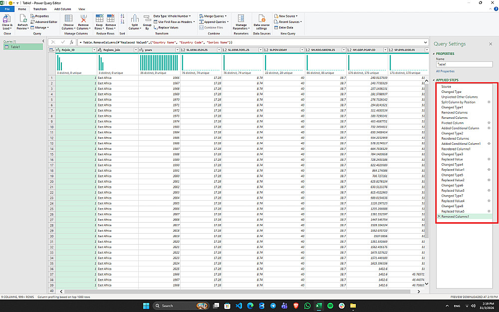The image size is (499, 312).
Task: Cancel the formula edit with the X icon
Action: pos(53,42)
